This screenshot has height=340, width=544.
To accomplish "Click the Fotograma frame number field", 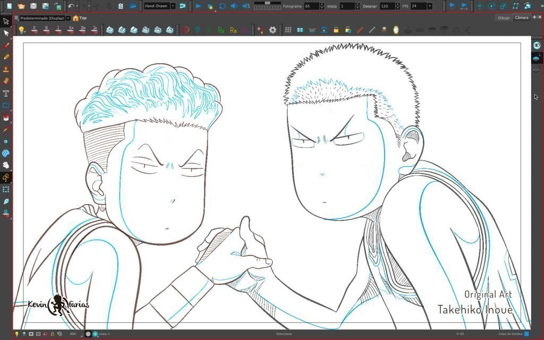I will [311, 6].
